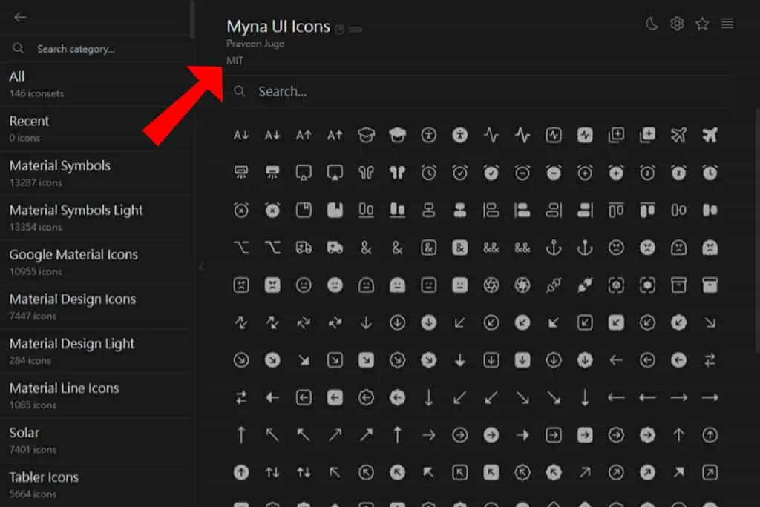Click the MIT license link
The image size is (760, 507).
(x=235, y=61)
